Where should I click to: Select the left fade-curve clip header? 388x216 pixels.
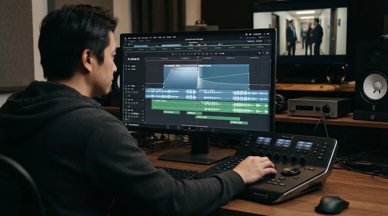pyautogui.click(x=180, y=66)
